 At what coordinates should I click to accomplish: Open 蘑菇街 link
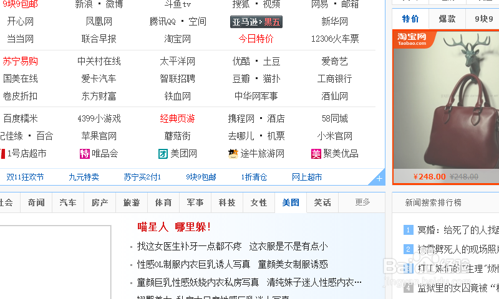178,136
